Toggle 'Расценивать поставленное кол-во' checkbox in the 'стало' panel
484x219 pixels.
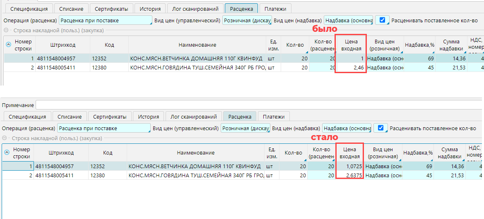click(380, 128)
